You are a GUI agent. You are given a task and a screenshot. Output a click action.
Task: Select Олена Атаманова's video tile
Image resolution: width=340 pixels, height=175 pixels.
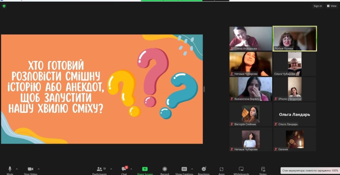coord(251,38)
